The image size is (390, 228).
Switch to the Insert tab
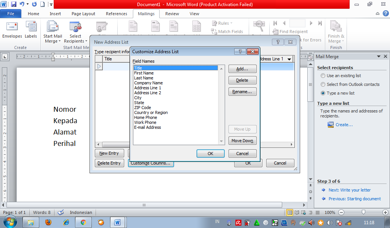55,14
